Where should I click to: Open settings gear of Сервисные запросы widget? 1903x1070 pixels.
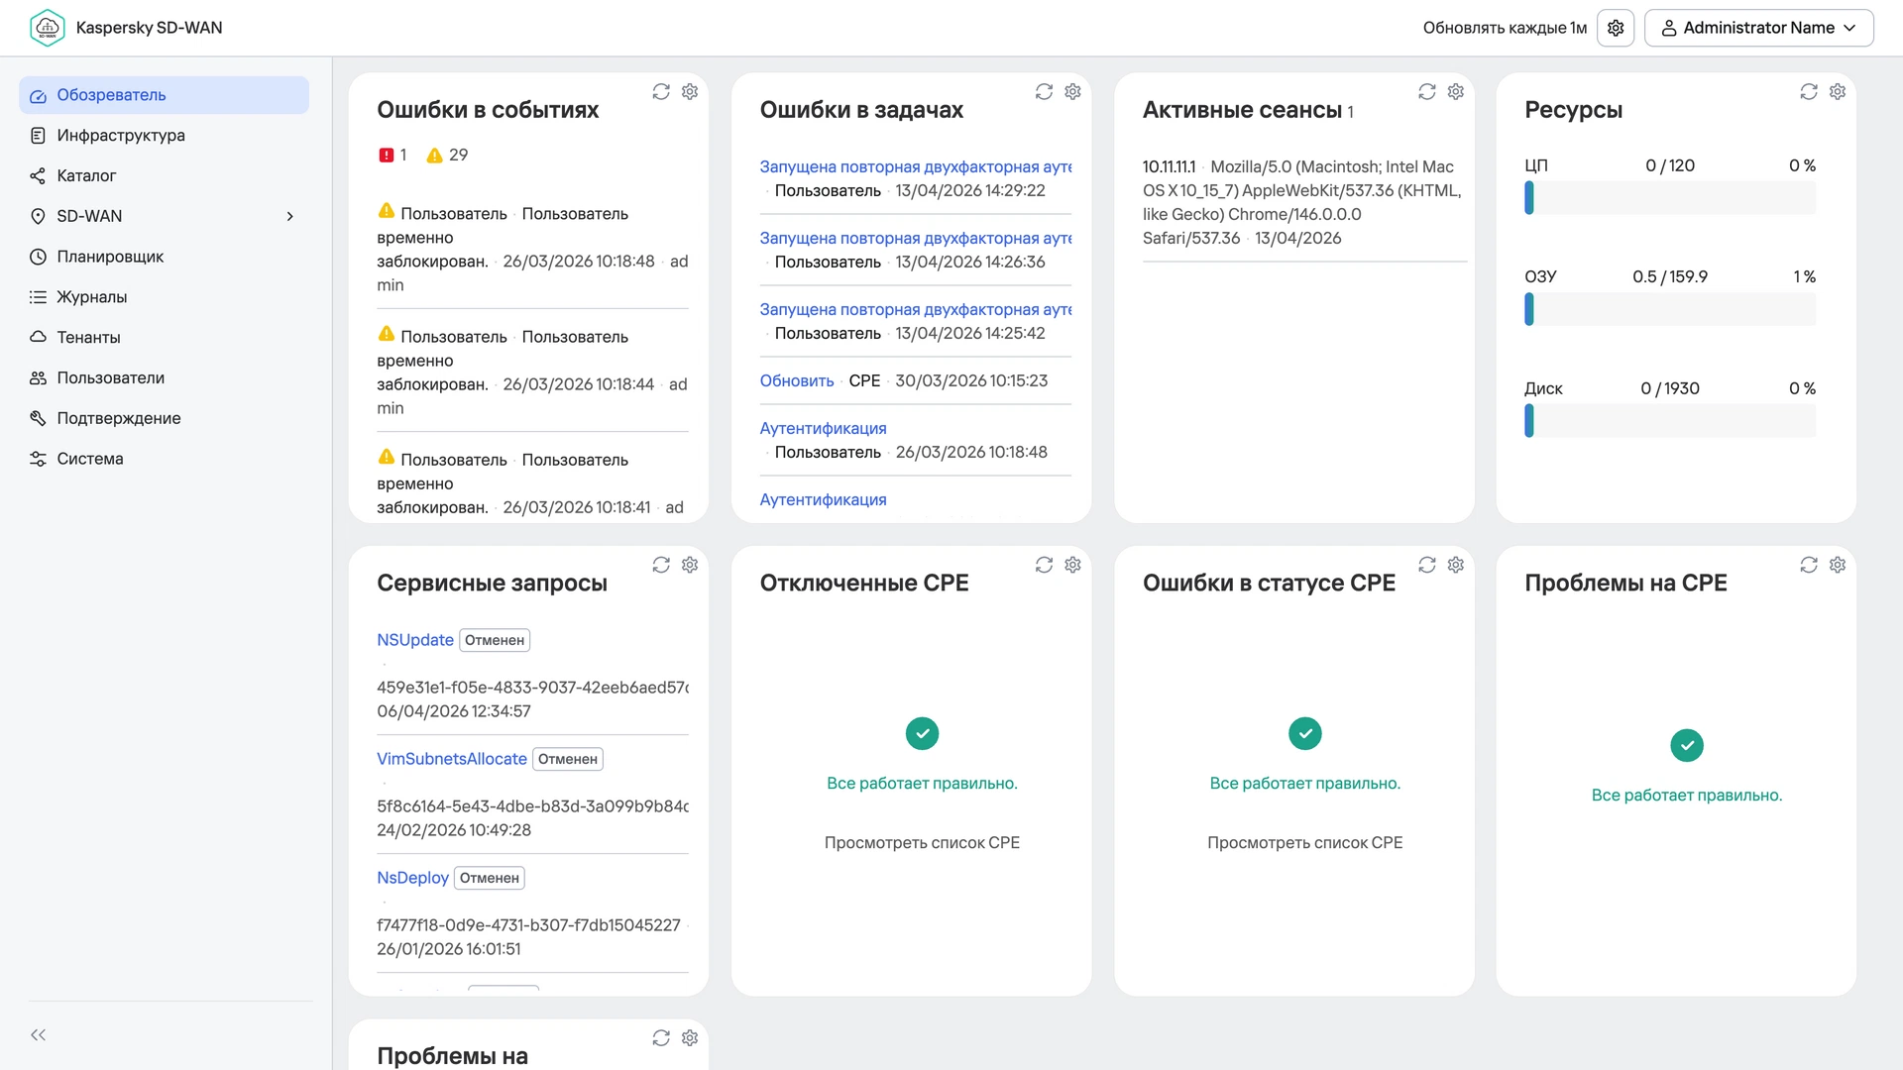pyautogui.click(x=690, y=565)
